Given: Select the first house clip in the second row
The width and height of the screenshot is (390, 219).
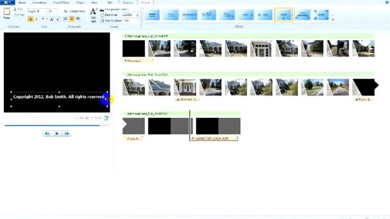Looking at the screenshot, I should tap(133, 87).
